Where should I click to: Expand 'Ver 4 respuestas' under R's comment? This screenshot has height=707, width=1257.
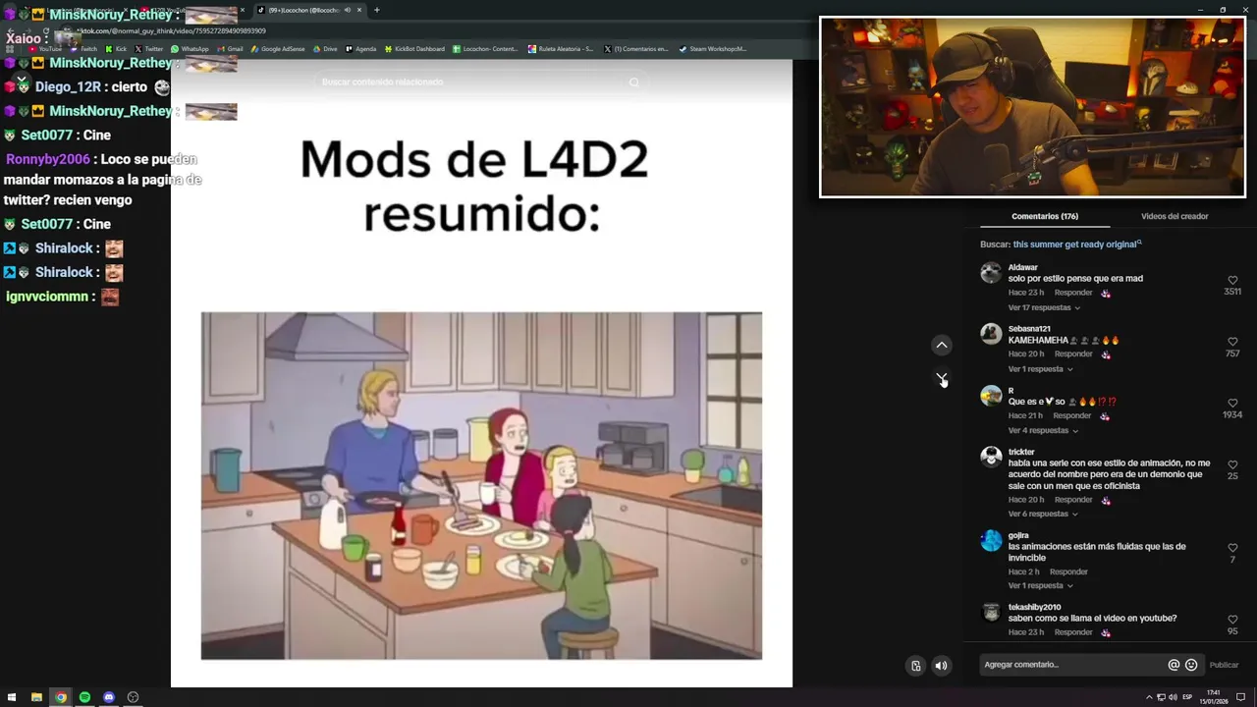click(1043, 430)
